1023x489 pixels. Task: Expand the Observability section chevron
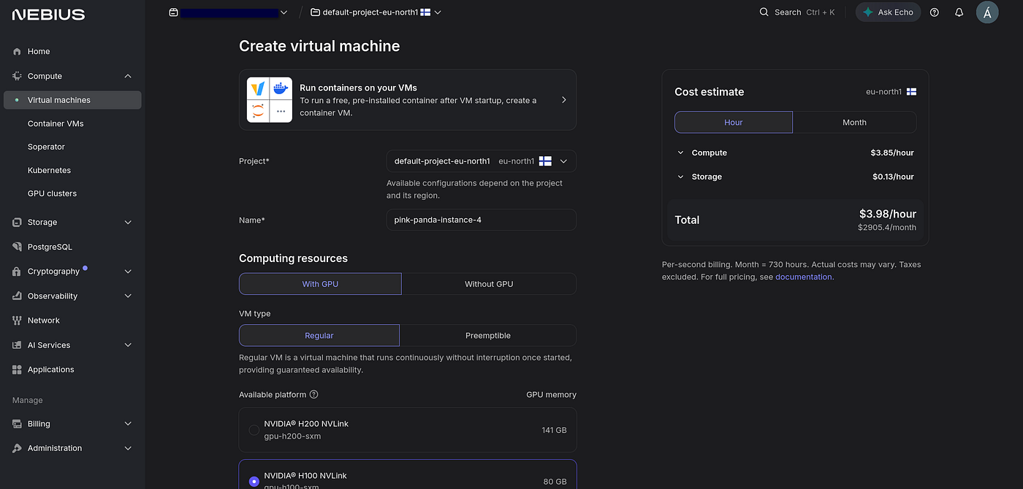[128, 296]
